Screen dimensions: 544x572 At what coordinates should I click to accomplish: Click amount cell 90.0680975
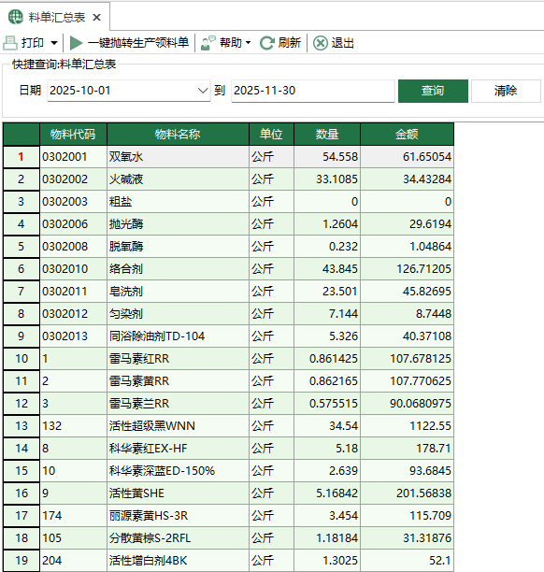click(x=407, y=404)
